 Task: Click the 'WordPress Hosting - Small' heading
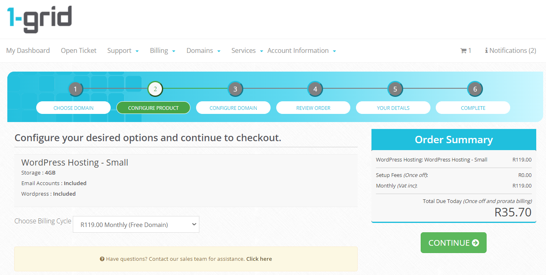75,162
